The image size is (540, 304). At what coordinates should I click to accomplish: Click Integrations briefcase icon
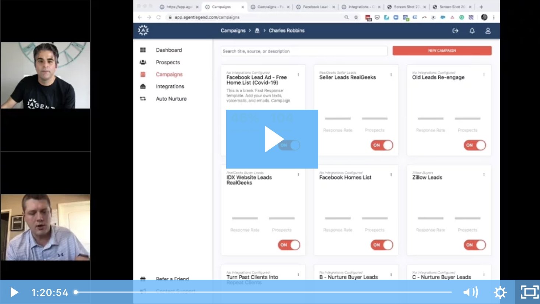point(143,86)
